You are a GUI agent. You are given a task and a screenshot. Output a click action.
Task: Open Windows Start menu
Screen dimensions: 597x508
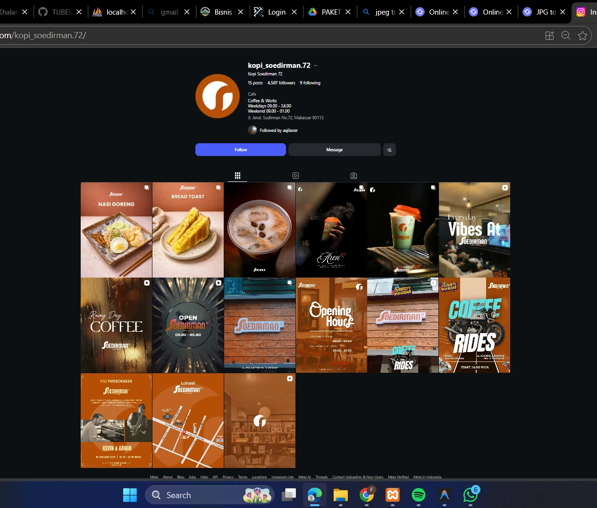[130, 495]
